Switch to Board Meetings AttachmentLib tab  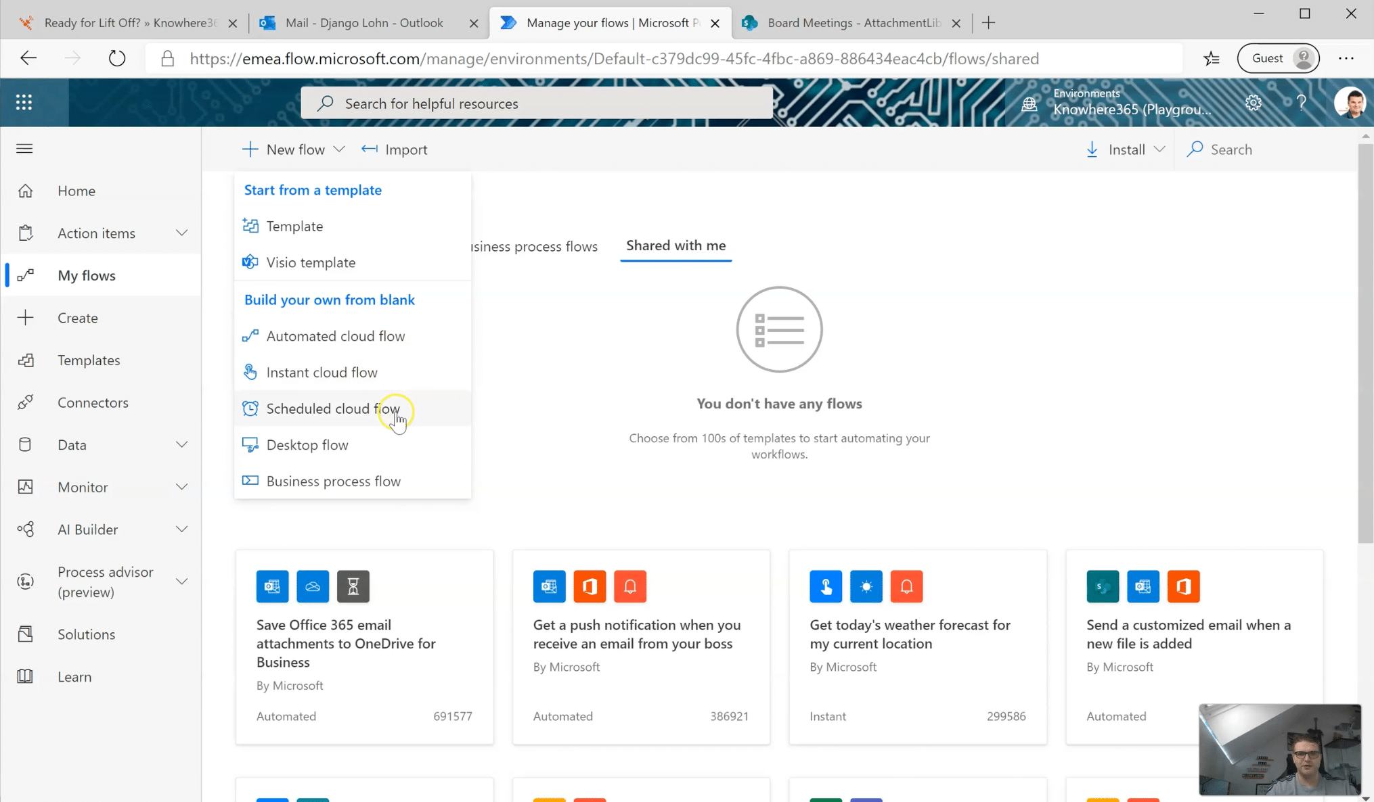tap(851, 23)
